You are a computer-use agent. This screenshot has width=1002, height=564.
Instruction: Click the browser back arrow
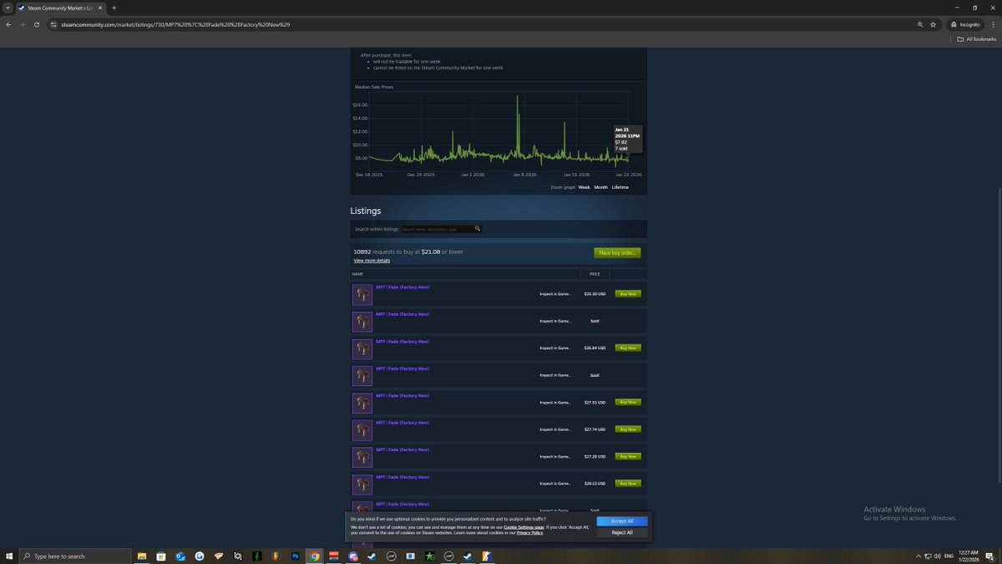8,24
